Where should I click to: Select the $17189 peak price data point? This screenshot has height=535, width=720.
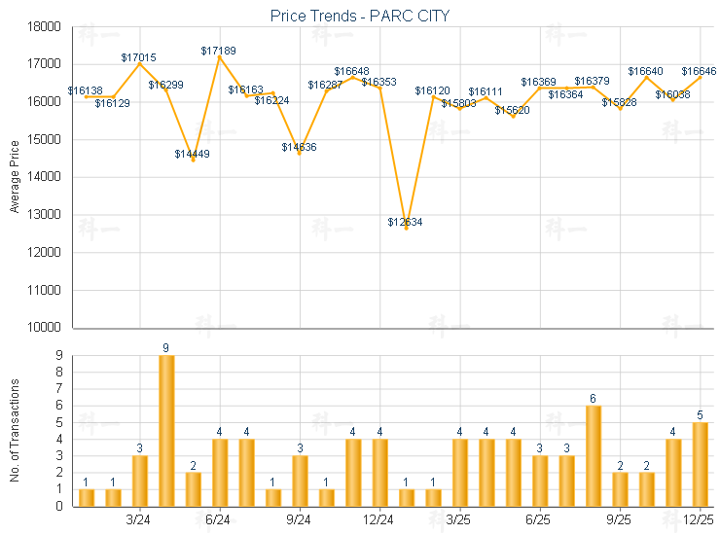[220, 56]
